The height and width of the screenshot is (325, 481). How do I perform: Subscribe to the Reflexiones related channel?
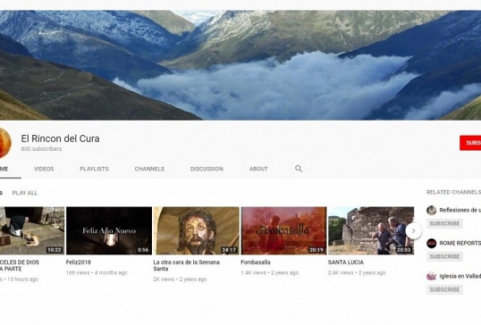(444, 223)
